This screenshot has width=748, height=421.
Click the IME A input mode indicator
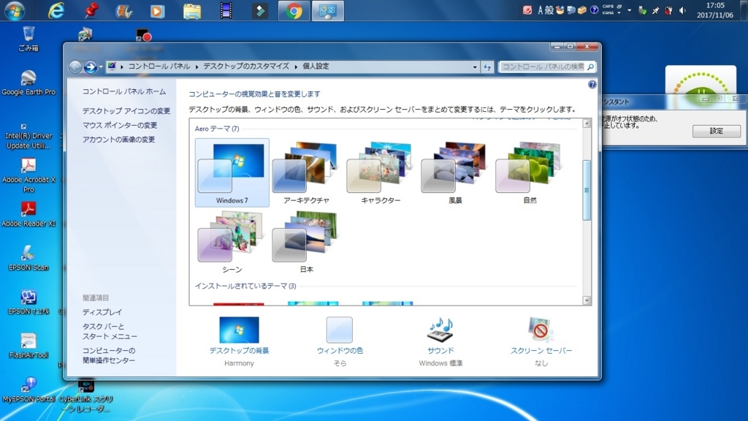541,10
